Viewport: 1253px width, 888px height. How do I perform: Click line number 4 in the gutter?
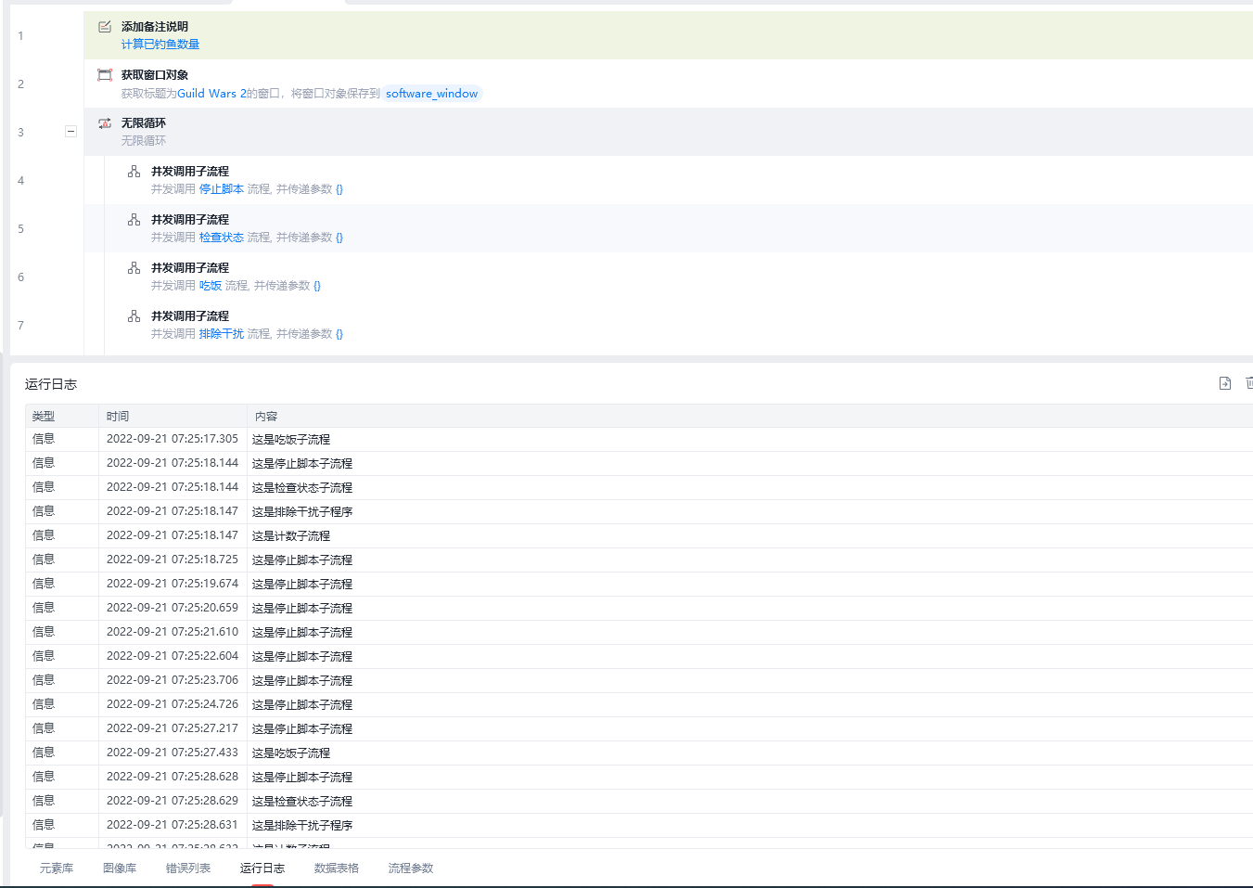coord(20,181)
